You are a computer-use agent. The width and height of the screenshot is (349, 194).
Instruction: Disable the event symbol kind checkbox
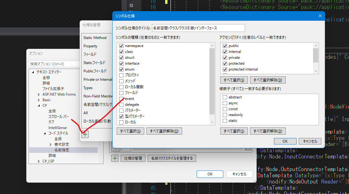click(x=121, y=98)
